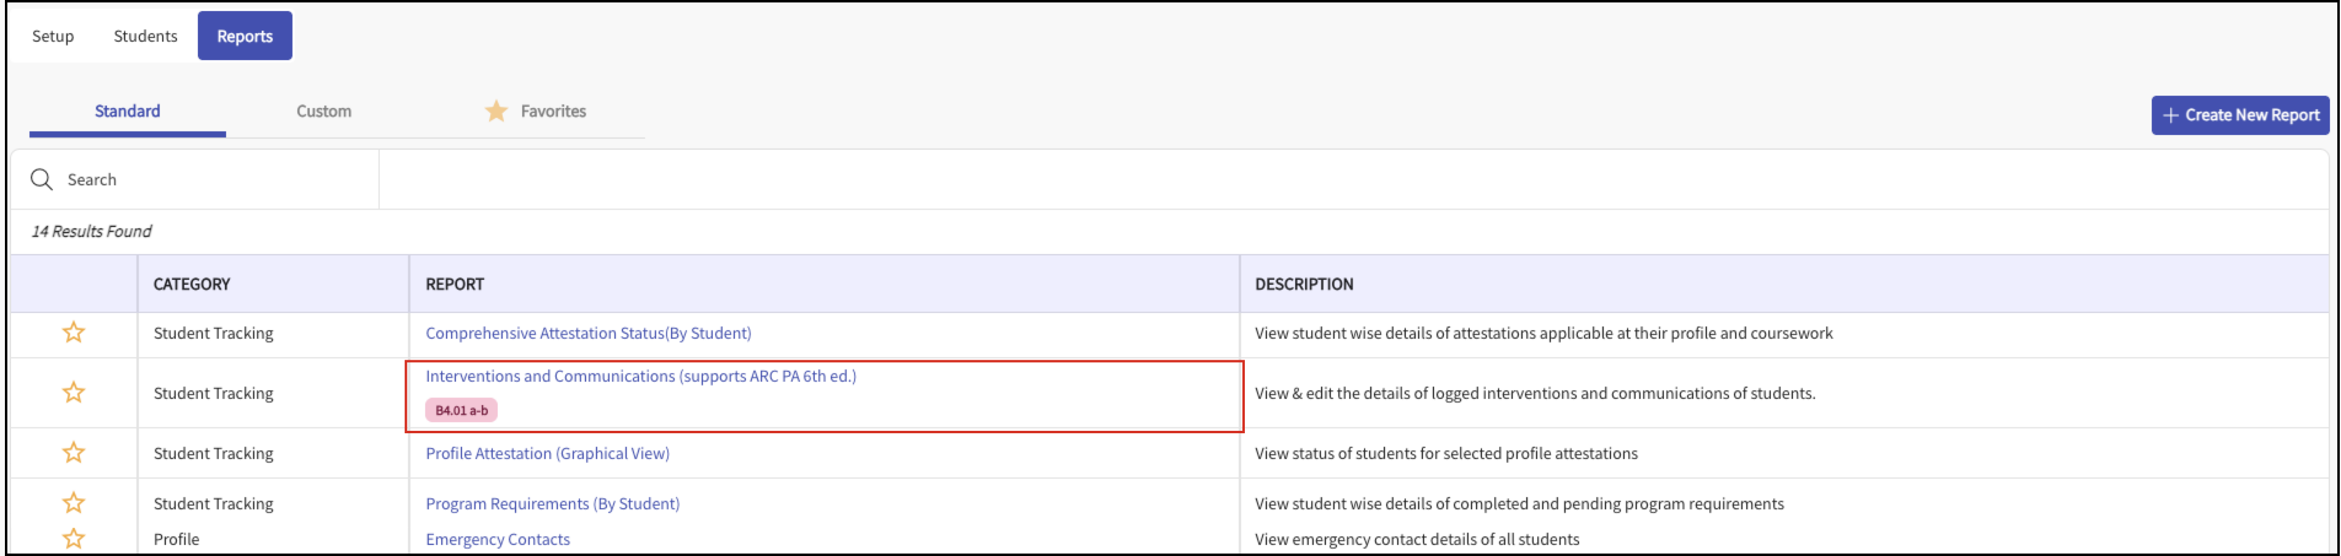Mark Profile Attestation report as favorite
The width and height of the screenshot is (2341, 556).
point(74,453)
